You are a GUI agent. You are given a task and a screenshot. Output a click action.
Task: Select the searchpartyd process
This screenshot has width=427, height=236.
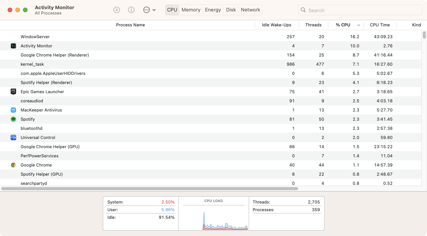(34, 184)
